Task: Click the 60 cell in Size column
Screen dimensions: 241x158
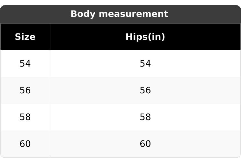Action: [25, 144]
